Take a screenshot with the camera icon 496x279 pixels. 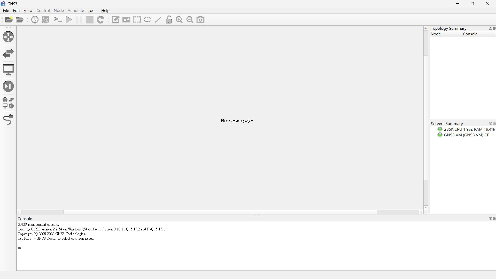[200, 20]
